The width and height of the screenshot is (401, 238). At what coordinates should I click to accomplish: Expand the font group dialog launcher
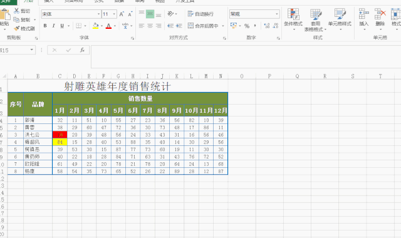coord(132,38)
